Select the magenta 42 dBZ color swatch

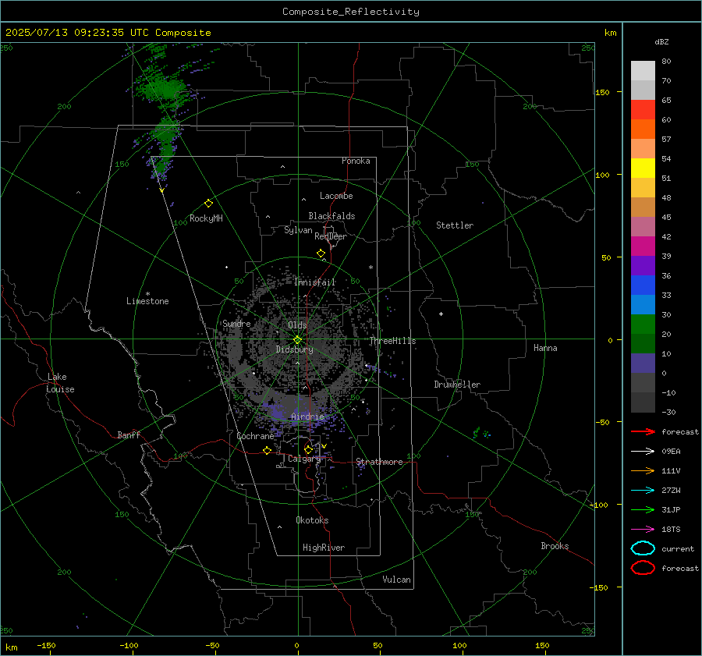[643, 246]
